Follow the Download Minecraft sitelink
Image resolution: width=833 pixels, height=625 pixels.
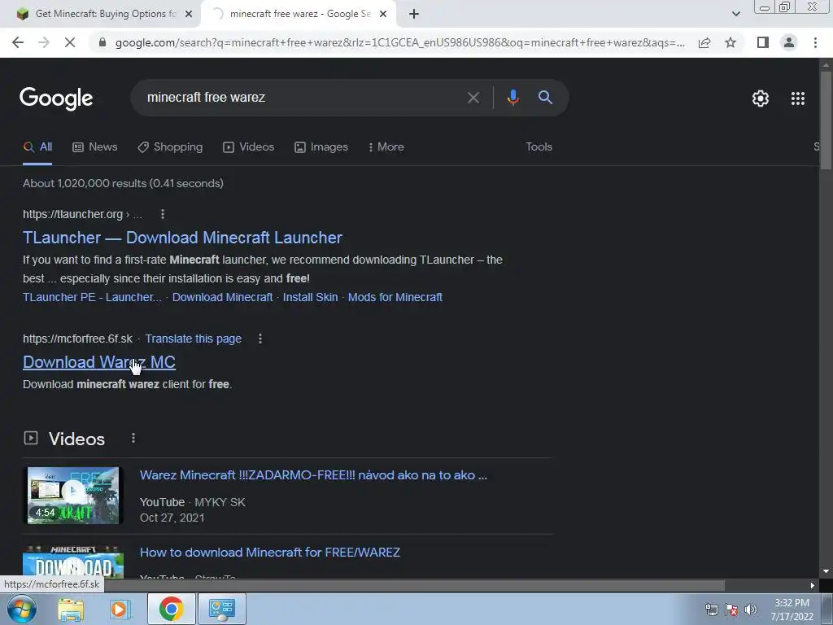tap(222, 297)
